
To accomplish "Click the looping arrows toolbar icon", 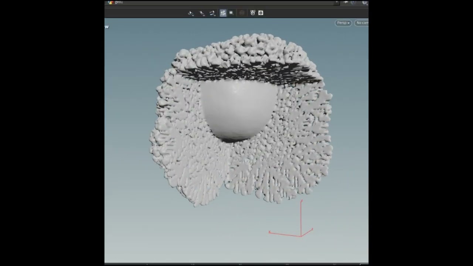I will point(212,13).
